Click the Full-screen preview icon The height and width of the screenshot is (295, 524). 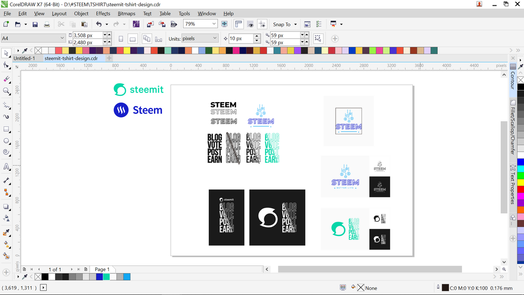pyautogui.click(x=224, y=24)
